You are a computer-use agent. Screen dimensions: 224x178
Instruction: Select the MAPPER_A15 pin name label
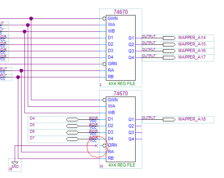point(192,44)
